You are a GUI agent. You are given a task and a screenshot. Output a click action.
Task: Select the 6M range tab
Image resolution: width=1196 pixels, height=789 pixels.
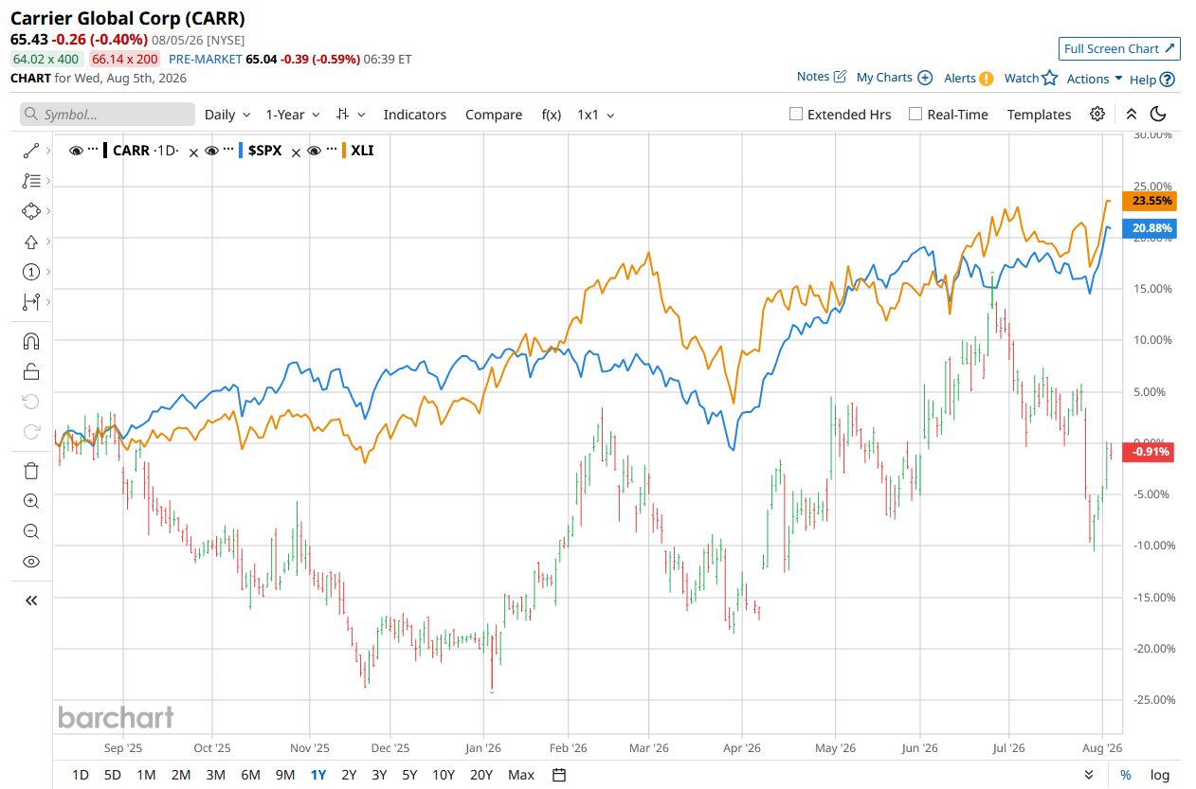(x=250, y=775)
